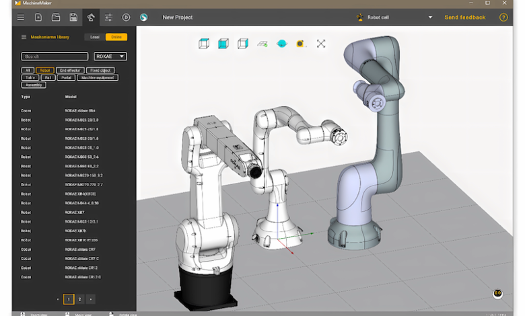Viewport: 525px width, 316px height.
Task: Click the Type column header
Action: (x=26, y=97)
